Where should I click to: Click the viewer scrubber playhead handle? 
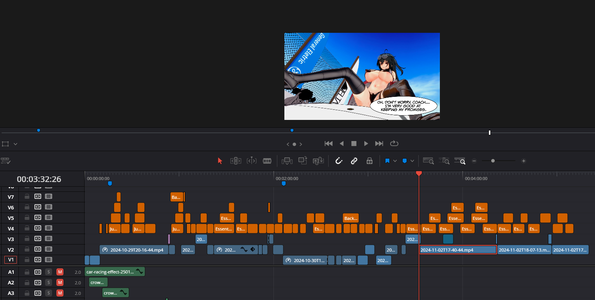490,133
